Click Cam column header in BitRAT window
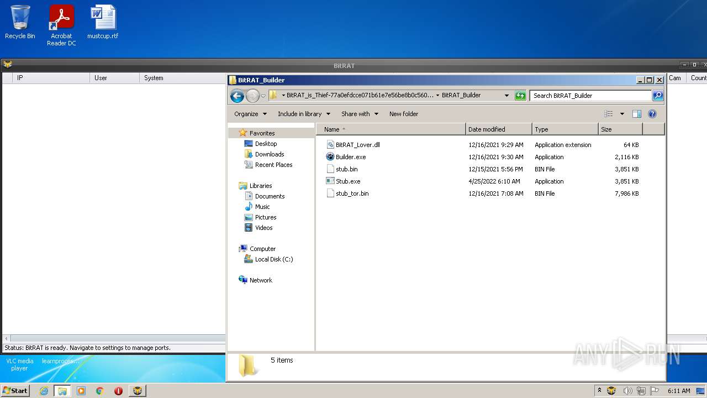Screen dimensions: 707x398 coord(676,78)
